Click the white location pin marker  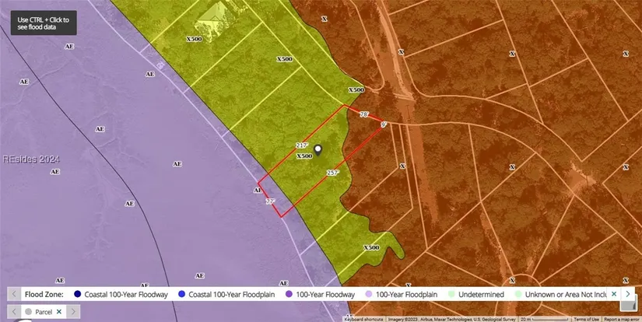(x=317, y=149)
